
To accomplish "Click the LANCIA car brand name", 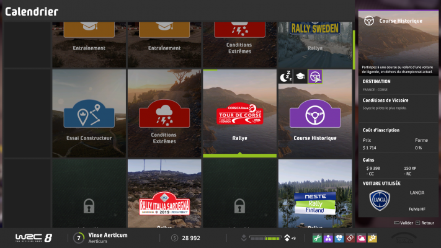I will (x=417, y=193).
